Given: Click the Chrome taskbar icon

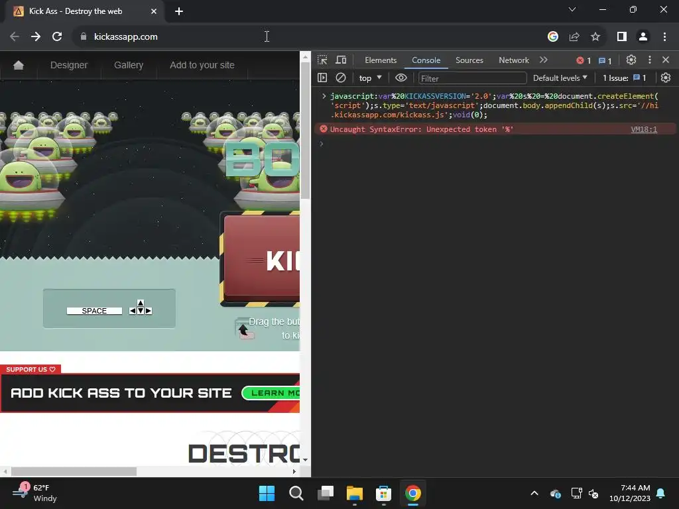Looking at the screenshot, I should [x=412, y=493].
